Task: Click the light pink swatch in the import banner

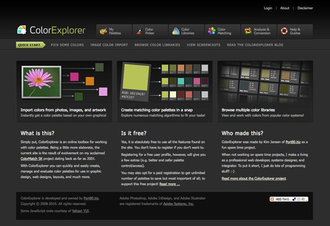Action: tap(103, 92)
